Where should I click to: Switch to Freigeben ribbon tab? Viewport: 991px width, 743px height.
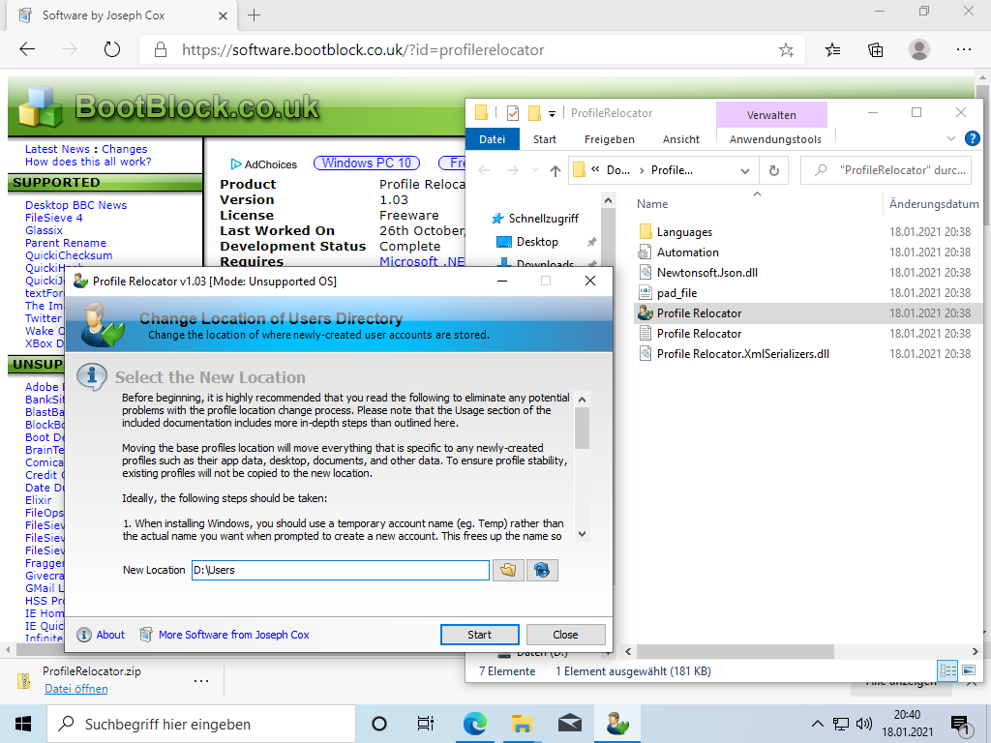[x=610, y=139]
